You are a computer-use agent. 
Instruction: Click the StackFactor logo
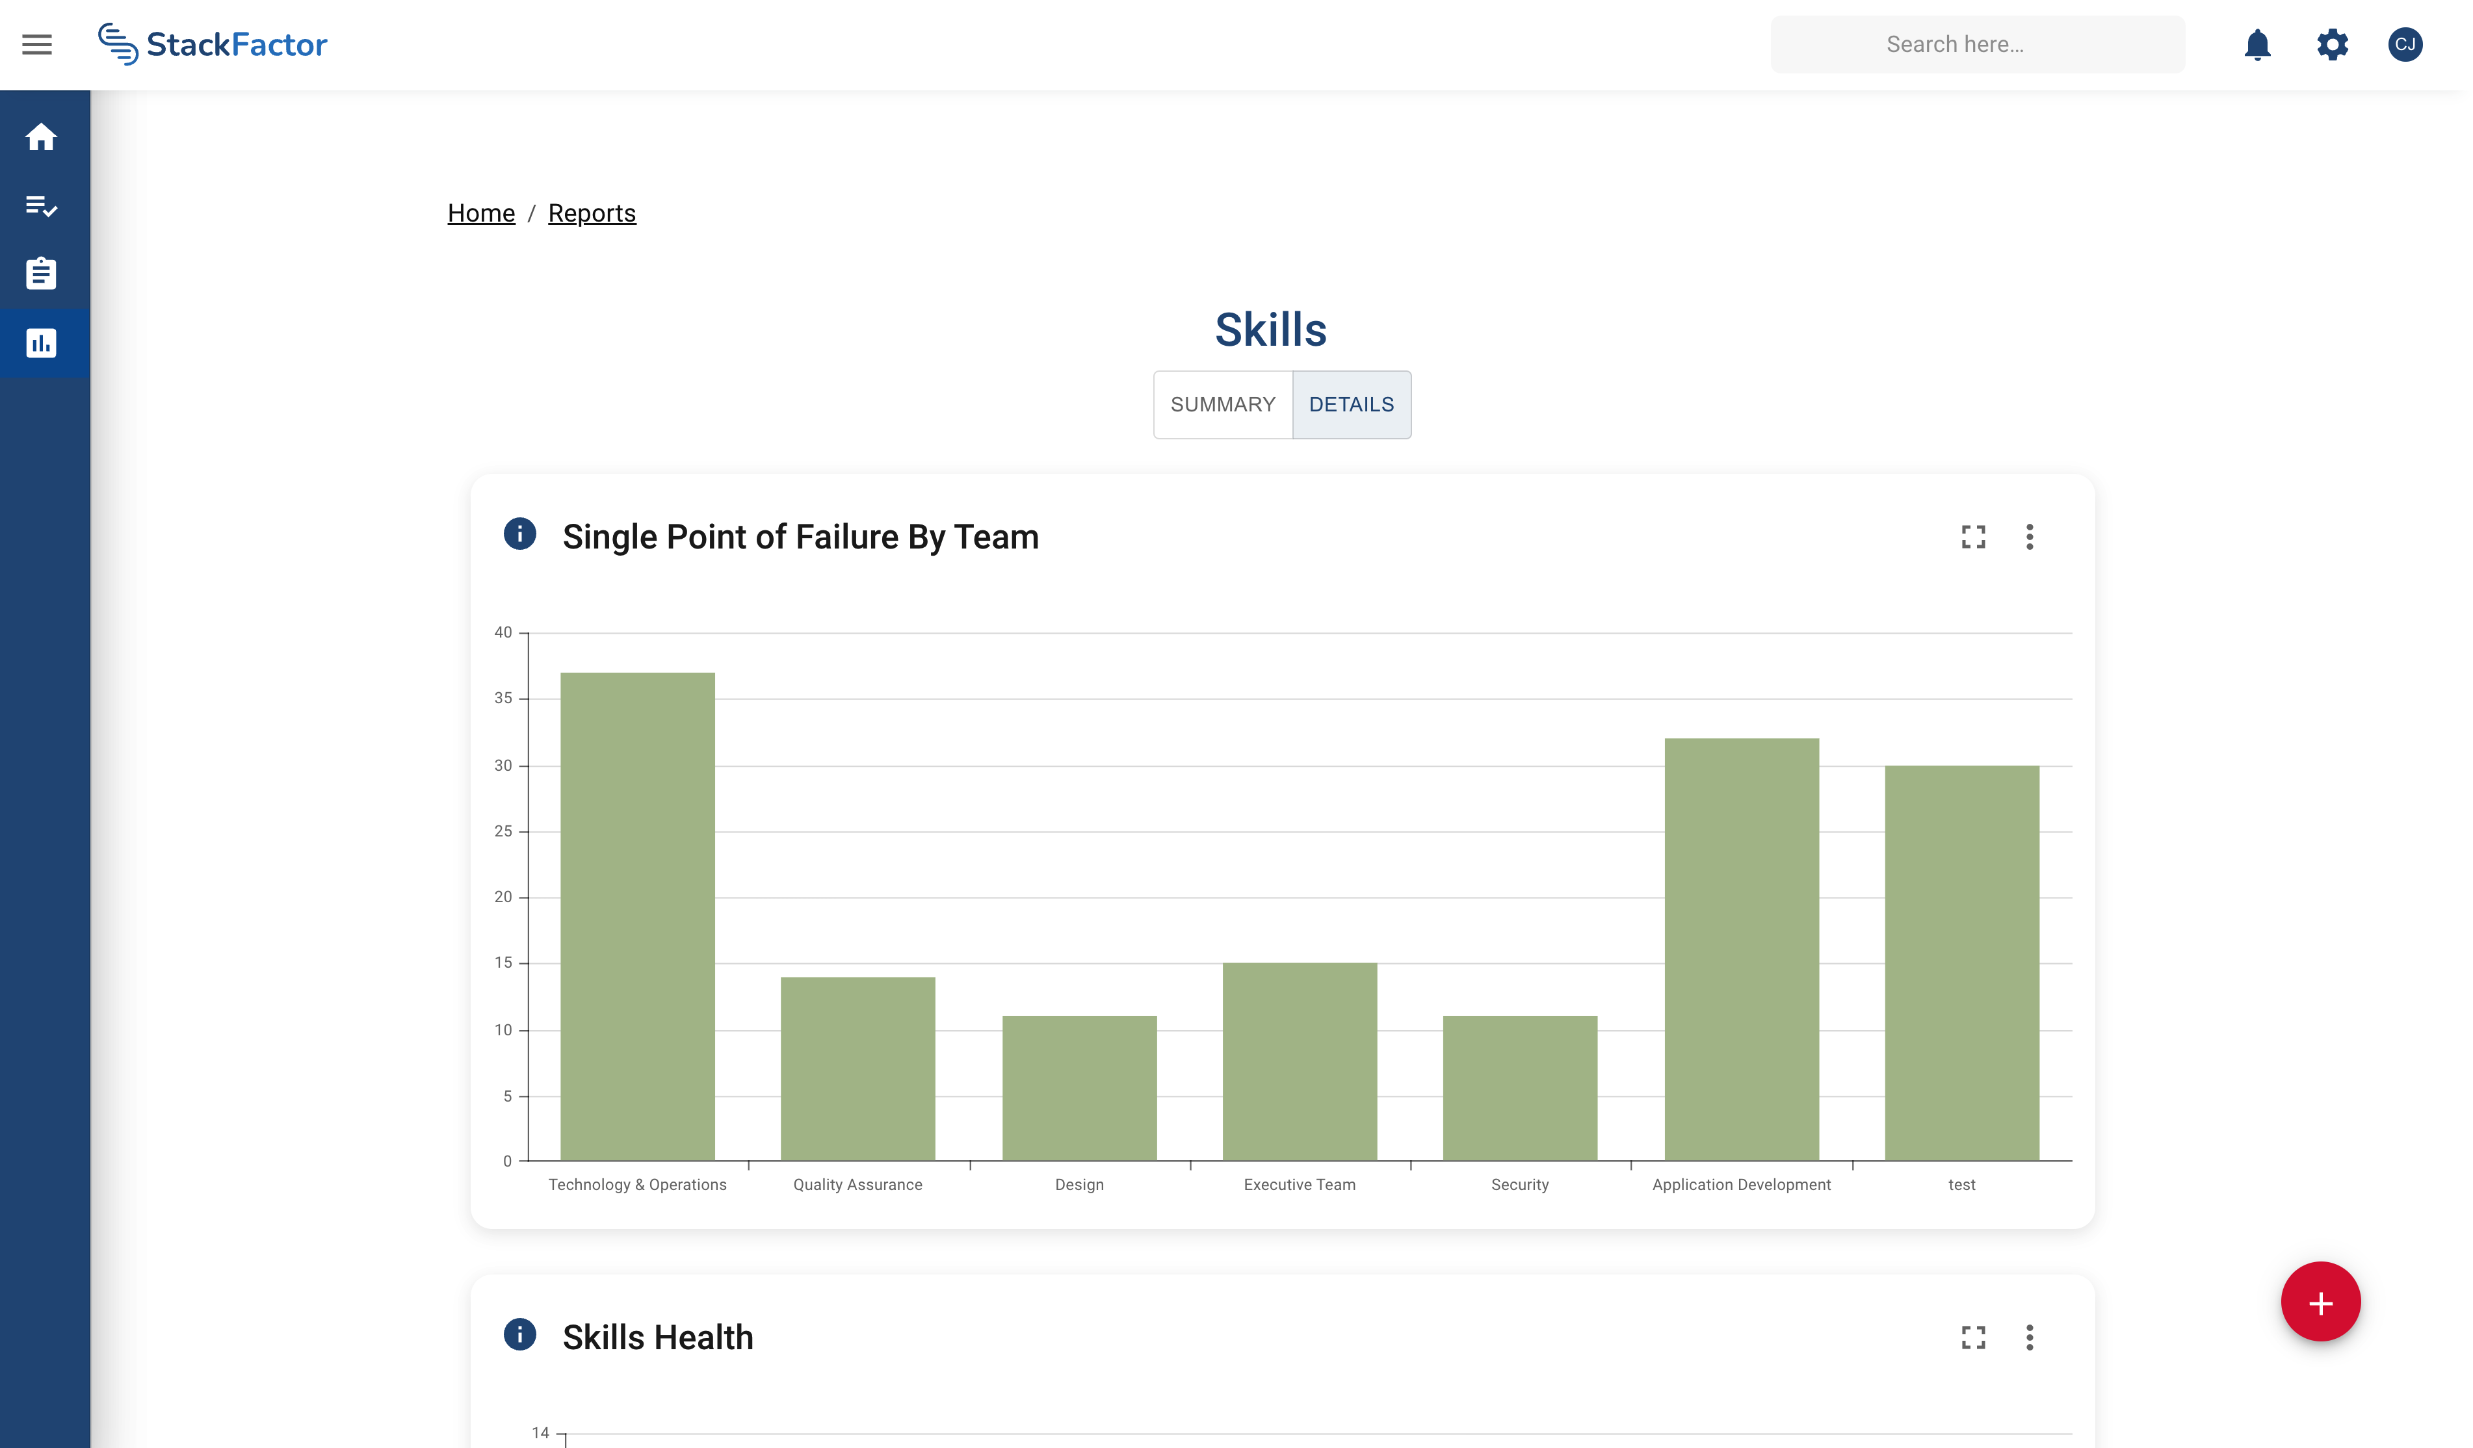[214, 43]
